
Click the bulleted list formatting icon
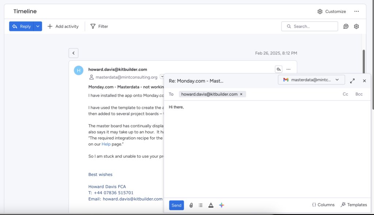click(x=201, y=205)
